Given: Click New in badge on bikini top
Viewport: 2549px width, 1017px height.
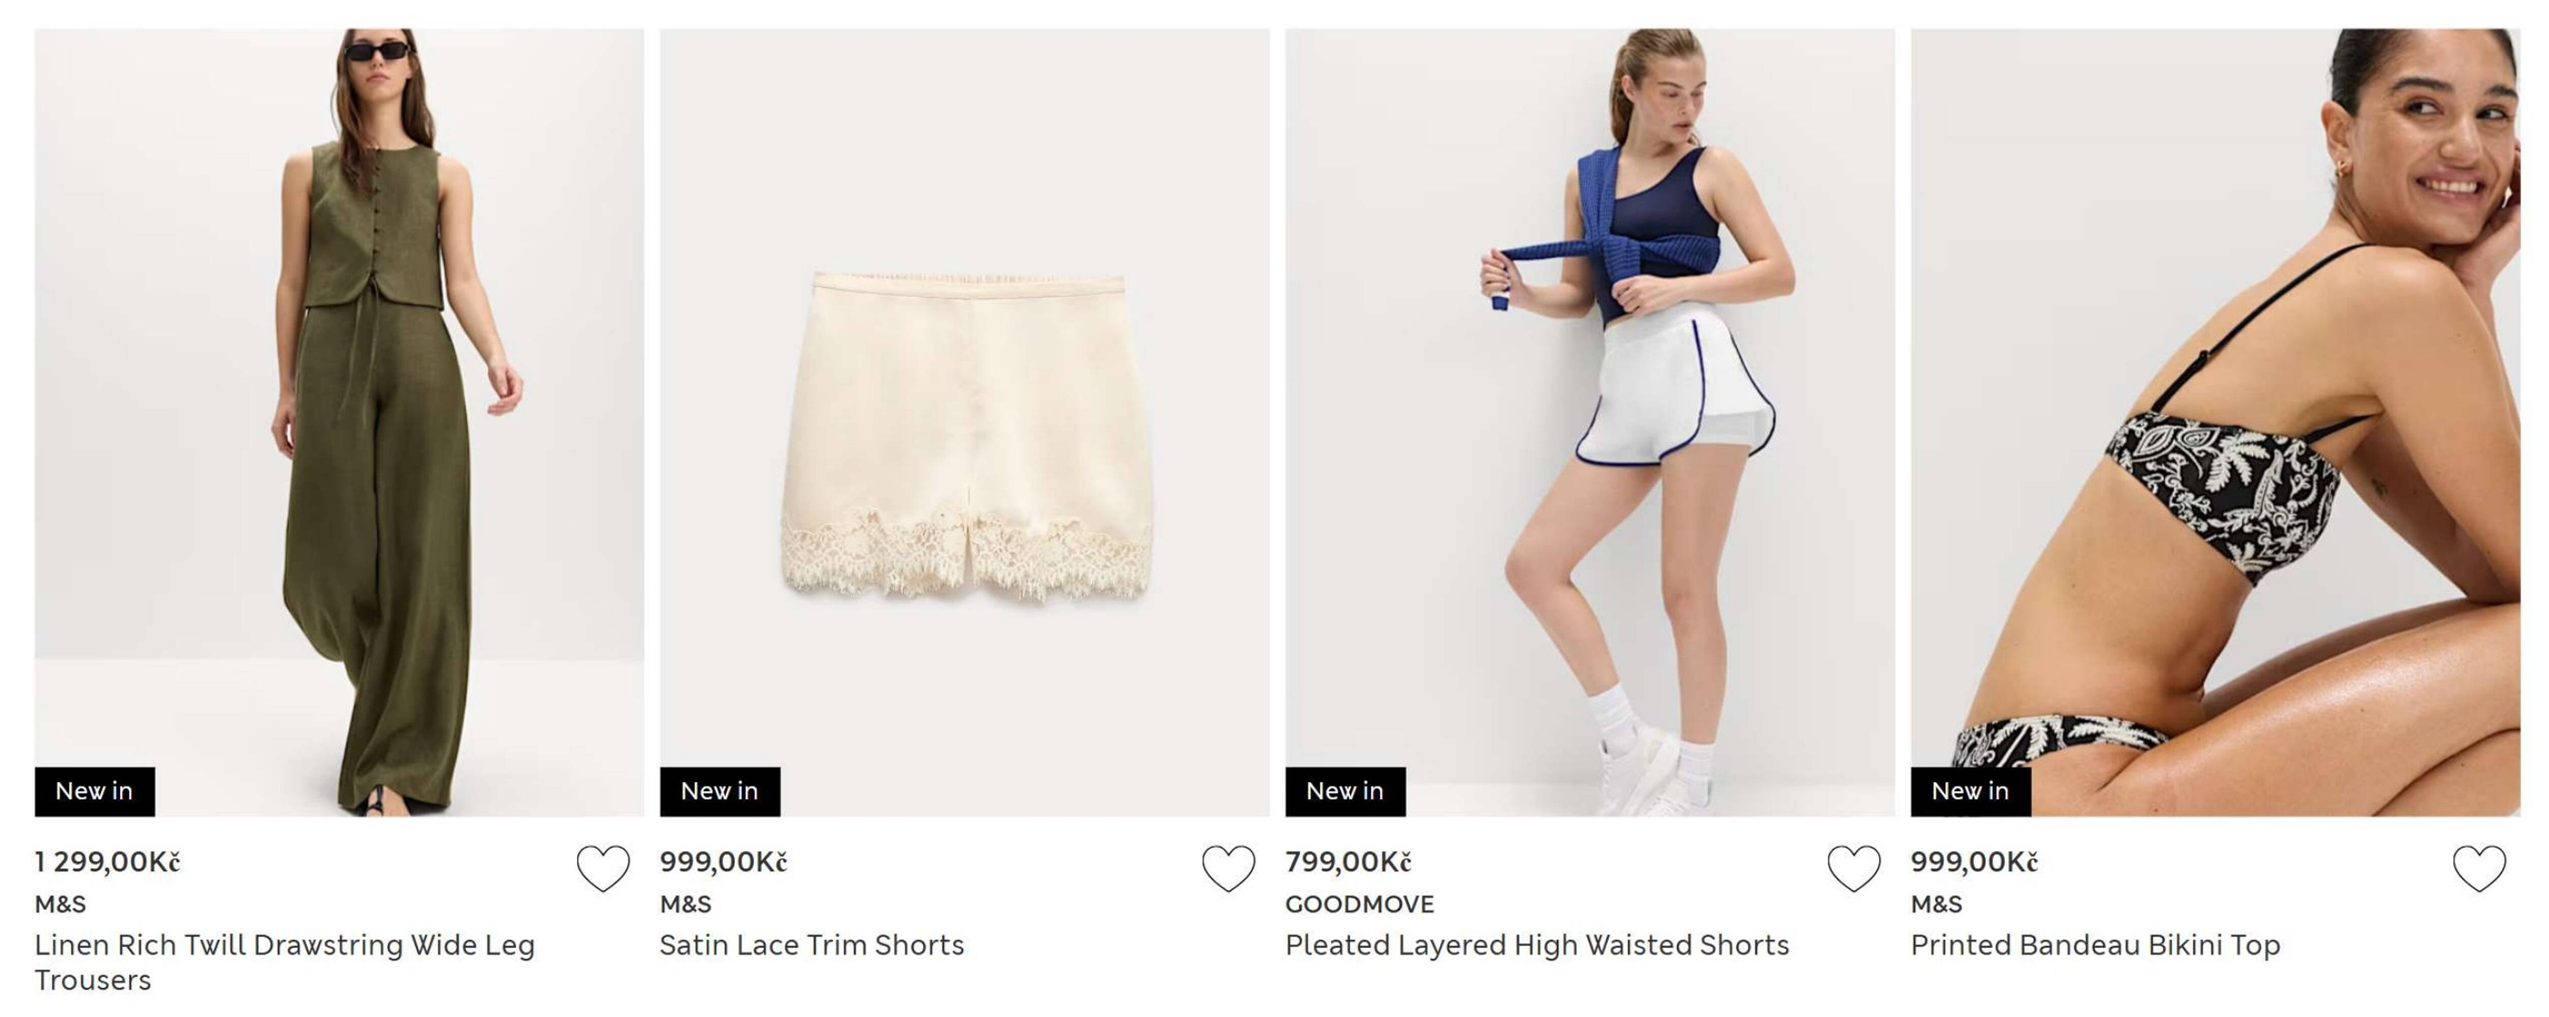Looking at the screenshot, I should point(1971,791).
